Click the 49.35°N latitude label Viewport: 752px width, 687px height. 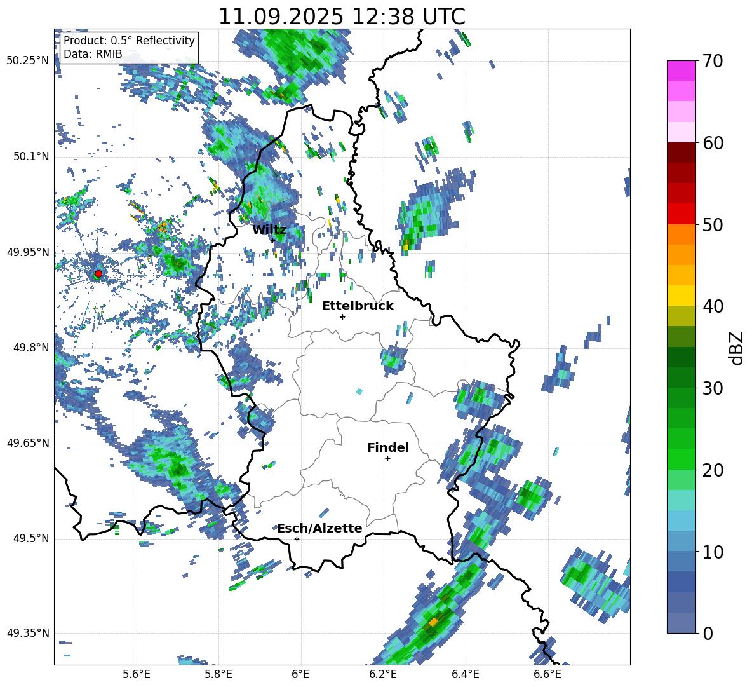click(x=28, y=633)
